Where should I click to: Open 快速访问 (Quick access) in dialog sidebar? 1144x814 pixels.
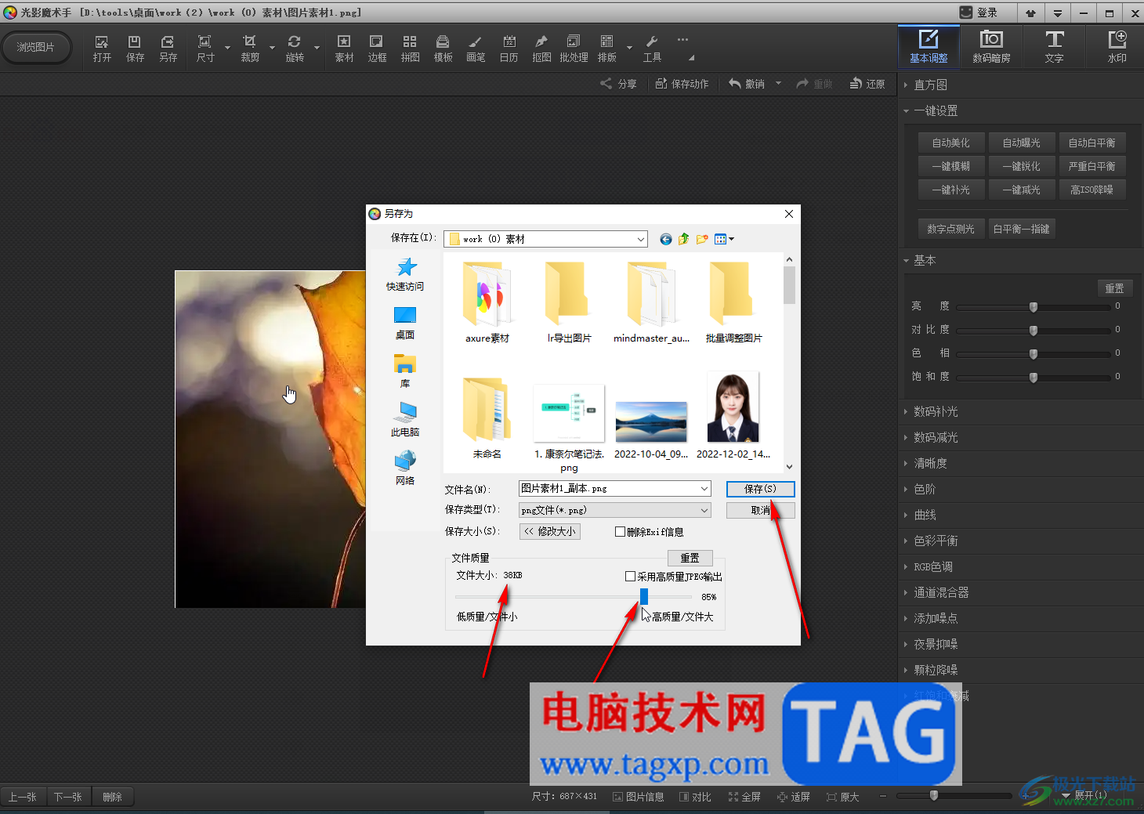click(405, 274)
